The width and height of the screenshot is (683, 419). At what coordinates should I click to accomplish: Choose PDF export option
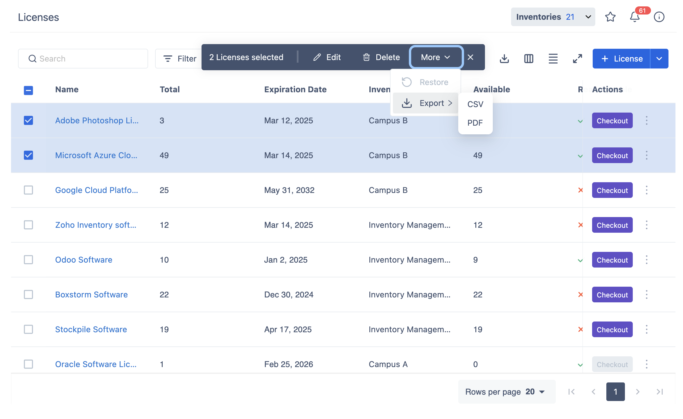(475, 123)
